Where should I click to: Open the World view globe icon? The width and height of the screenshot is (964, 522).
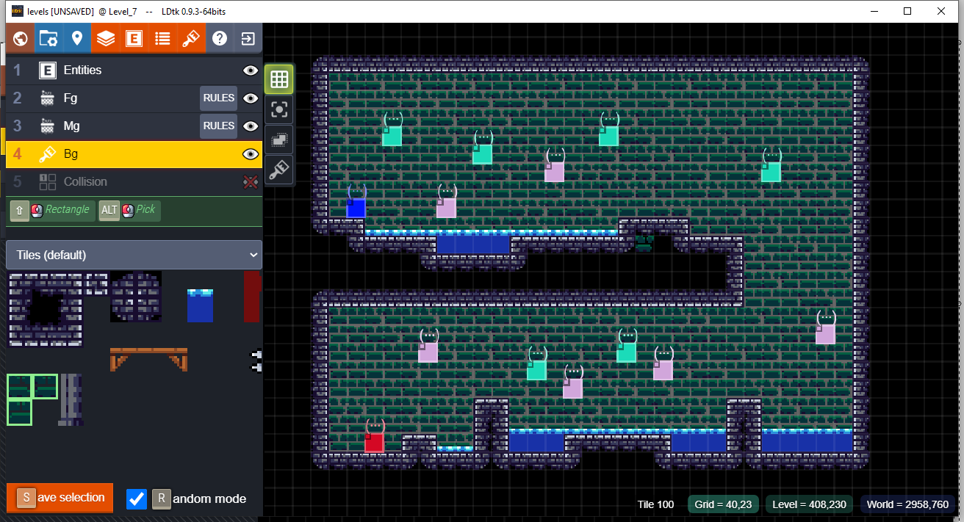20,38
